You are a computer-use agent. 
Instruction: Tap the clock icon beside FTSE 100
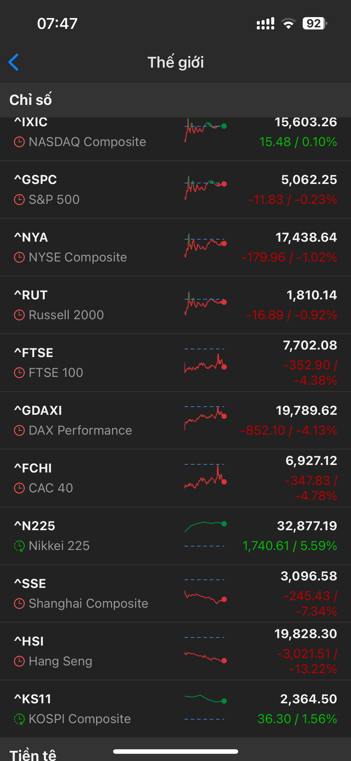click(19, 373)
